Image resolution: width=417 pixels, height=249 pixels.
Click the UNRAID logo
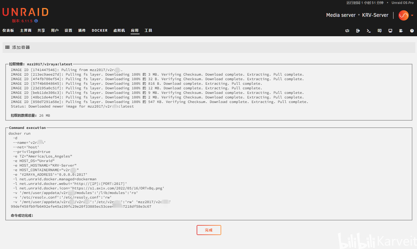tap(25, 12)
